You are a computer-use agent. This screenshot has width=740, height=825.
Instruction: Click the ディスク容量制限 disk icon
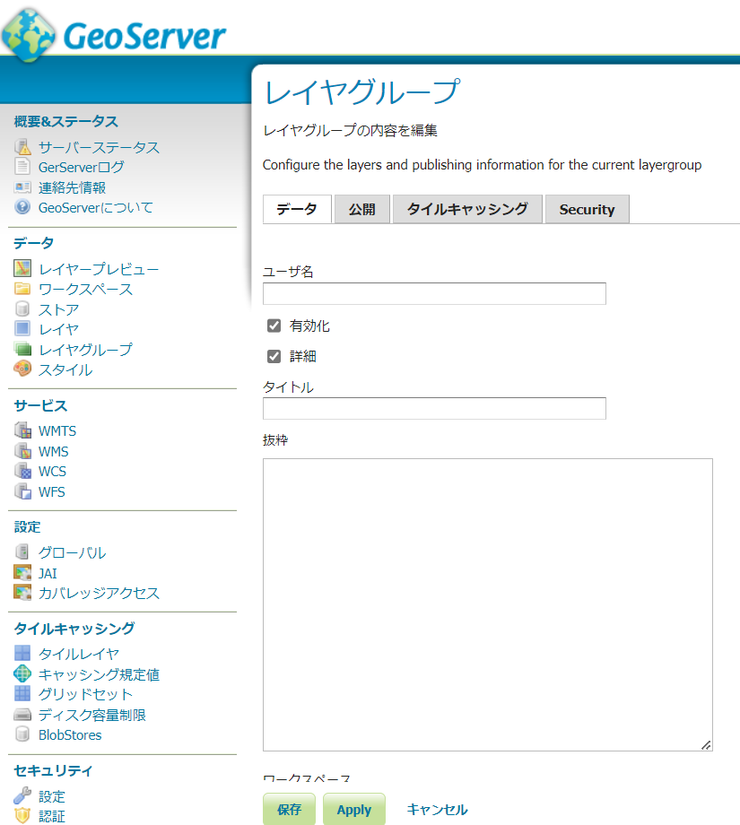tap(22, 714)
